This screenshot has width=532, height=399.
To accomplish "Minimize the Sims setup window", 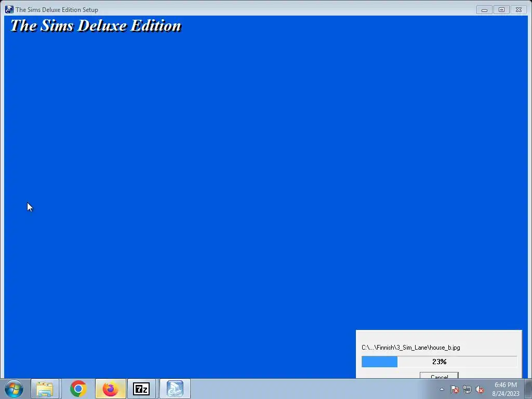I will coord(485,10).
